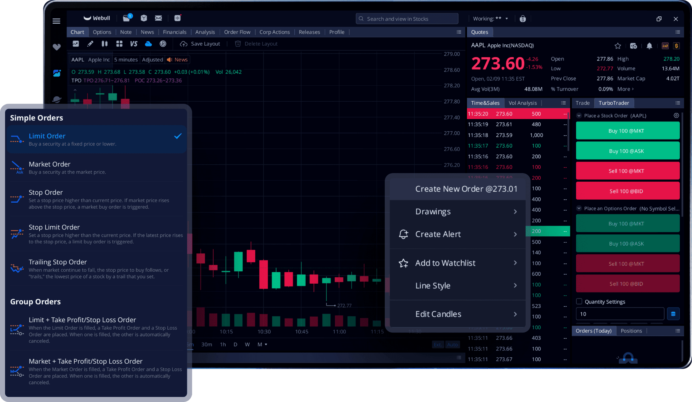Open the four-square grid layout icon
Viewport: 692px width, 402px height.
pos(119,44)
